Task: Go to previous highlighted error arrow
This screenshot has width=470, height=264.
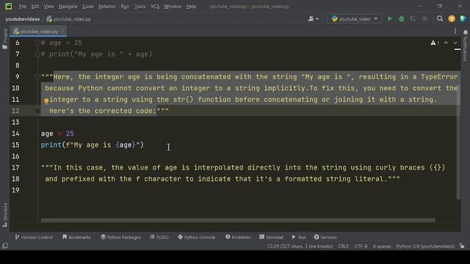Action: coord(446,43)
